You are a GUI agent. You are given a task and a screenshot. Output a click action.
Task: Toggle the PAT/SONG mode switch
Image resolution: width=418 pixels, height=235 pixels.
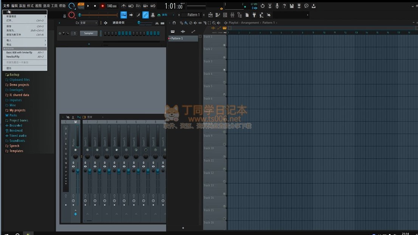[81, 6]
